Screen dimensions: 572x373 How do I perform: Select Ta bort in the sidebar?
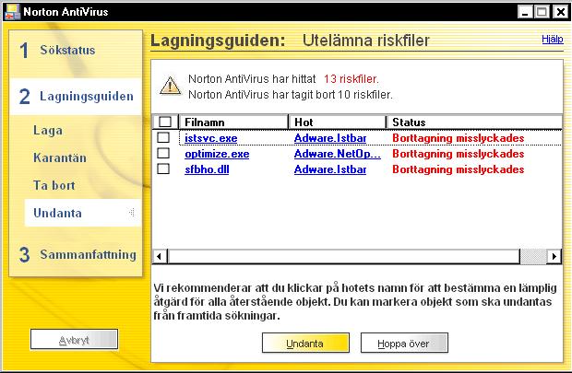click(54, 185)
